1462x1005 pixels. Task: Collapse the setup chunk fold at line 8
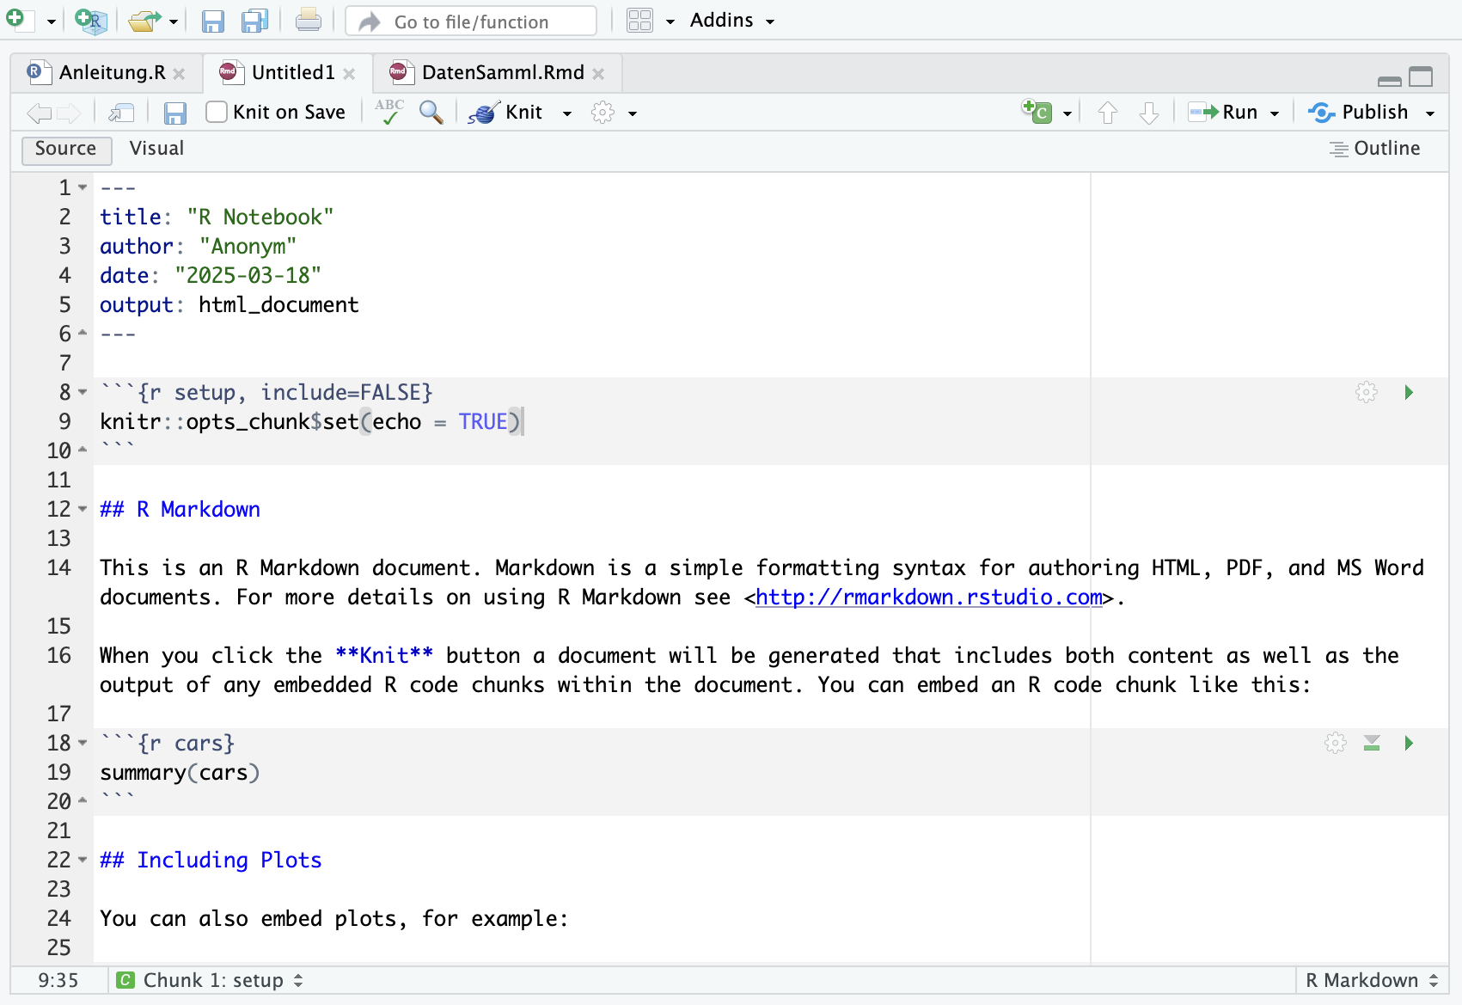click(x=83, y=392)
